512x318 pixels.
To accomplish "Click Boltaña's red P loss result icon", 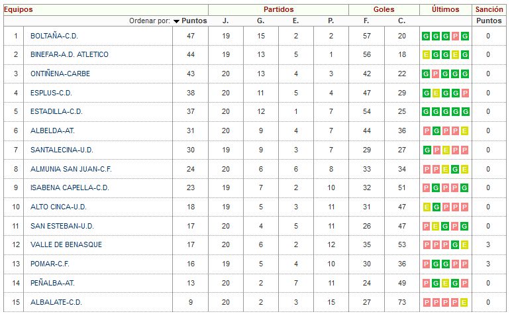I will click(455, 36).
